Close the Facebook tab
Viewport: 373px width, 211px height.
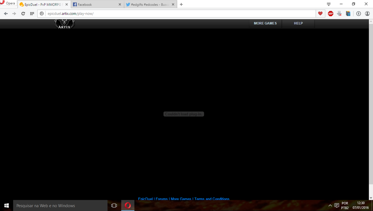coord(120,5)
